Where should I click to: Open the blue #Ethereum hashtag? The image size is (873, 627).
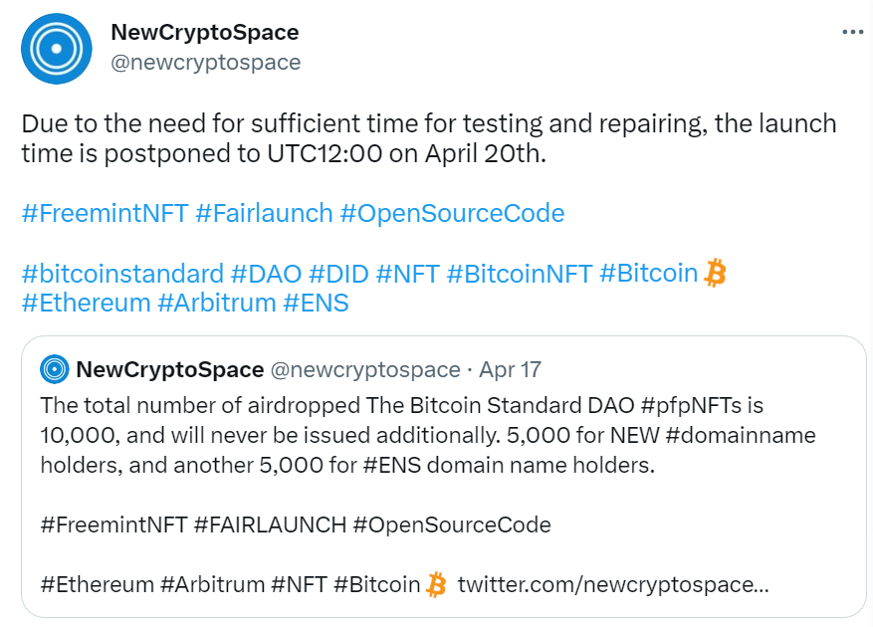click(x=87, y=304)
